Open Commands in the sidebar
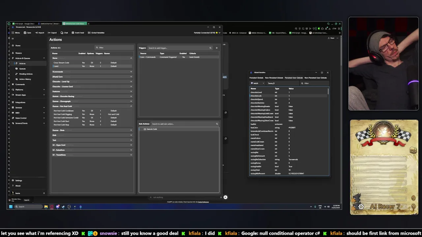 click(20, 84)
